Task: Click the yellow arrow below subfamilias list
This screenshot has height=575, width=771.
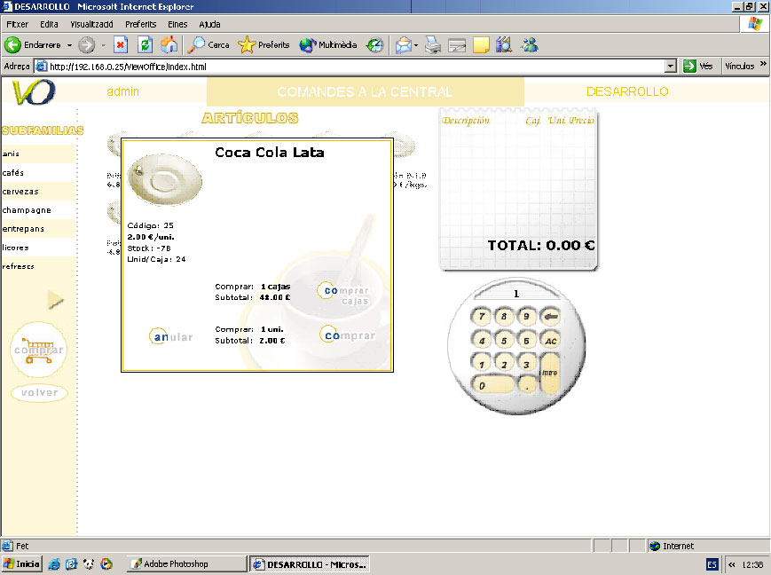Action: (56, 301)
